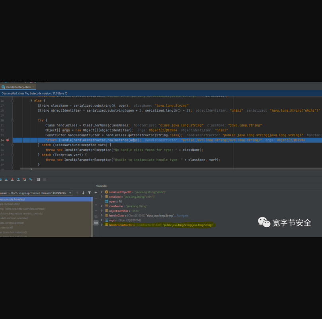Expand the serializedObjectID variable node
Screen dimensions: 322x319
(x=102, y=192)
